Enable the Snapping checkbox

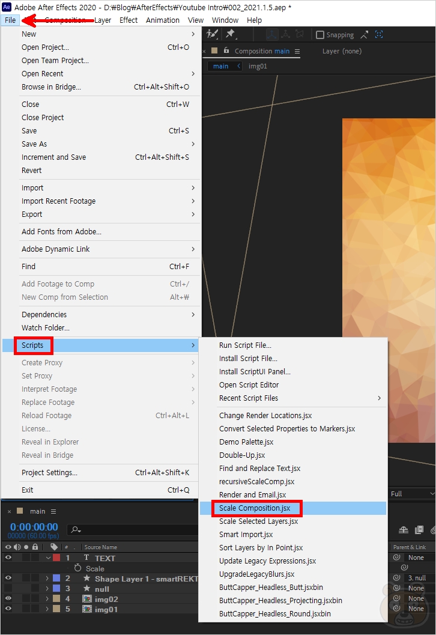(x=320, y=35)
